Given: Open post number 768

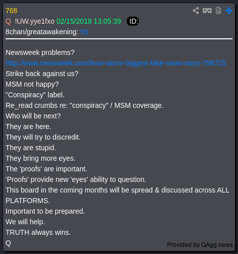Looking at the screenshot, I should pos(12,11).
